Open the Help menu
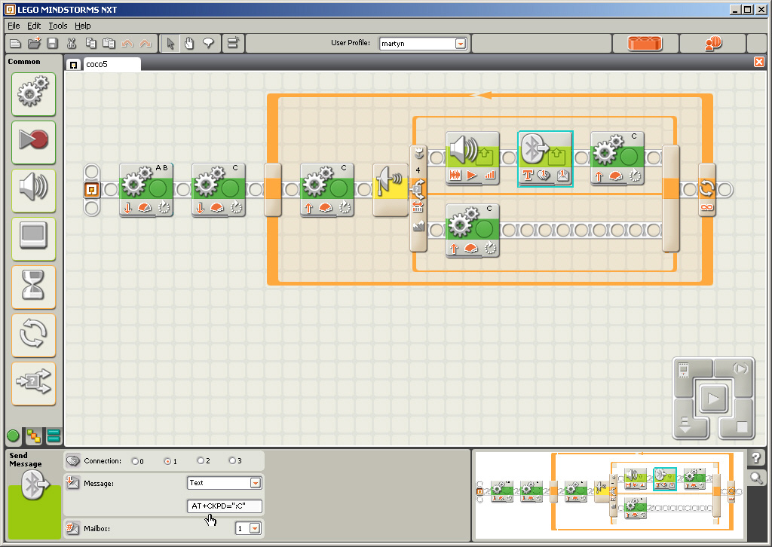The image size is (772, 547). click(x=83, y=26)
